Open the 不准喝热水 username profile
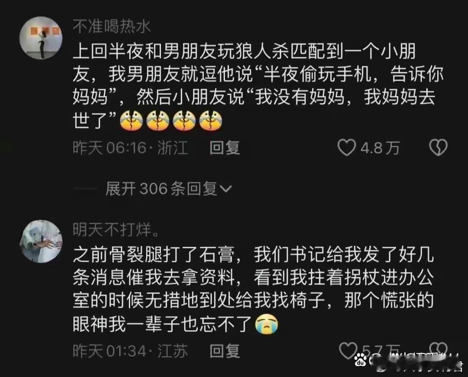This screenshot has width=468, height=377. [111, 26]
